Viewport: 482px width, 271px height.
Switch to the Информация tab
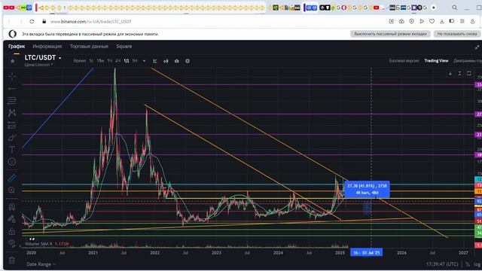click(47, 47)
